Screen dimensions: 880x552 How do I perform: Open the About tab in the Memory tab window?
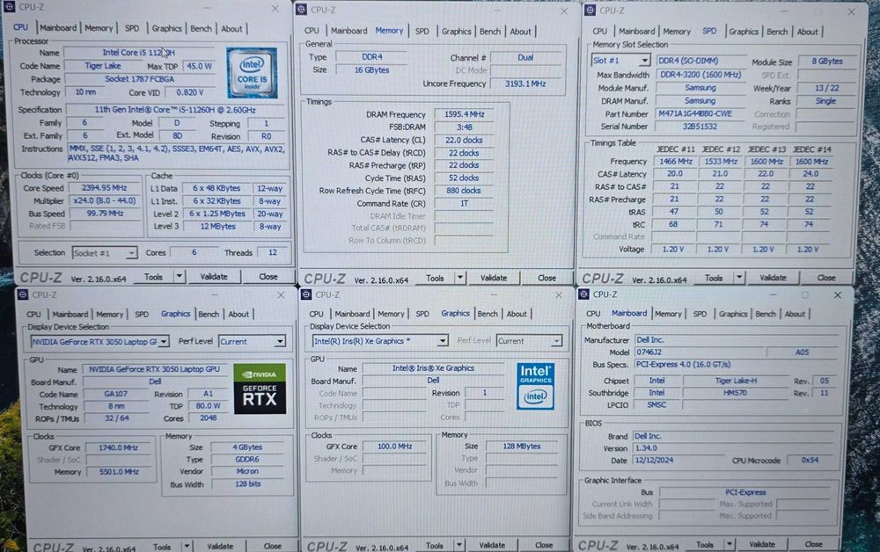tap(520, 32)
